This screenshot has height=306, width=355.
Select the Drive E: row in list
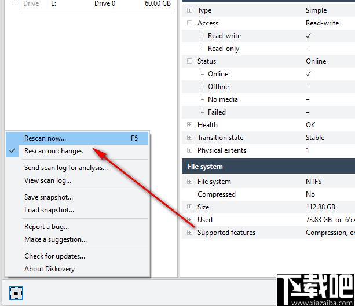pyautogui.click(x=97, y=3)
